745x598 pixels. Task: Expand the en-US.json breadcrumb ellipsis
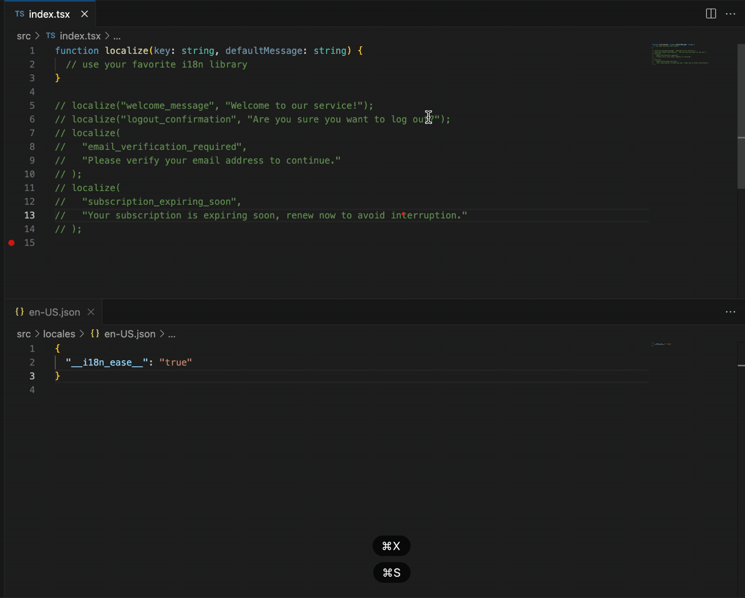[x=172, y=334]
